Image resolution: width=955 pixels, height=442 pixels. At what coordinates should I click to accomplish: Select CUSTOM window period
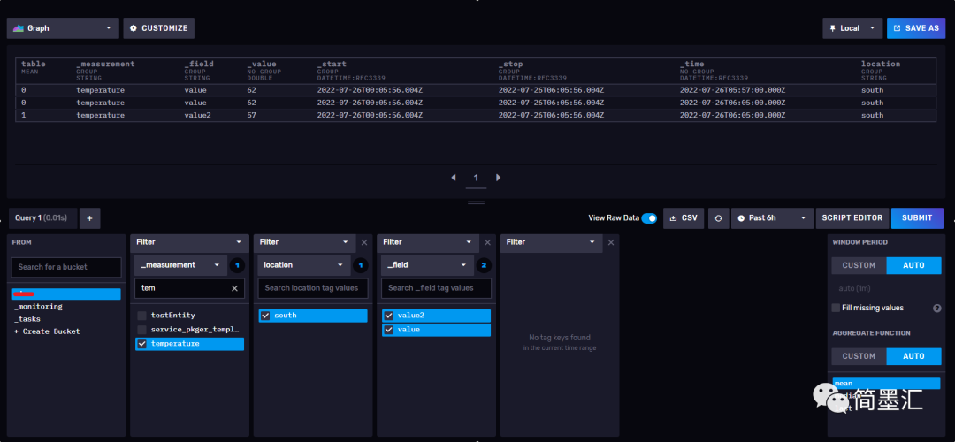[x=859, y=265]
